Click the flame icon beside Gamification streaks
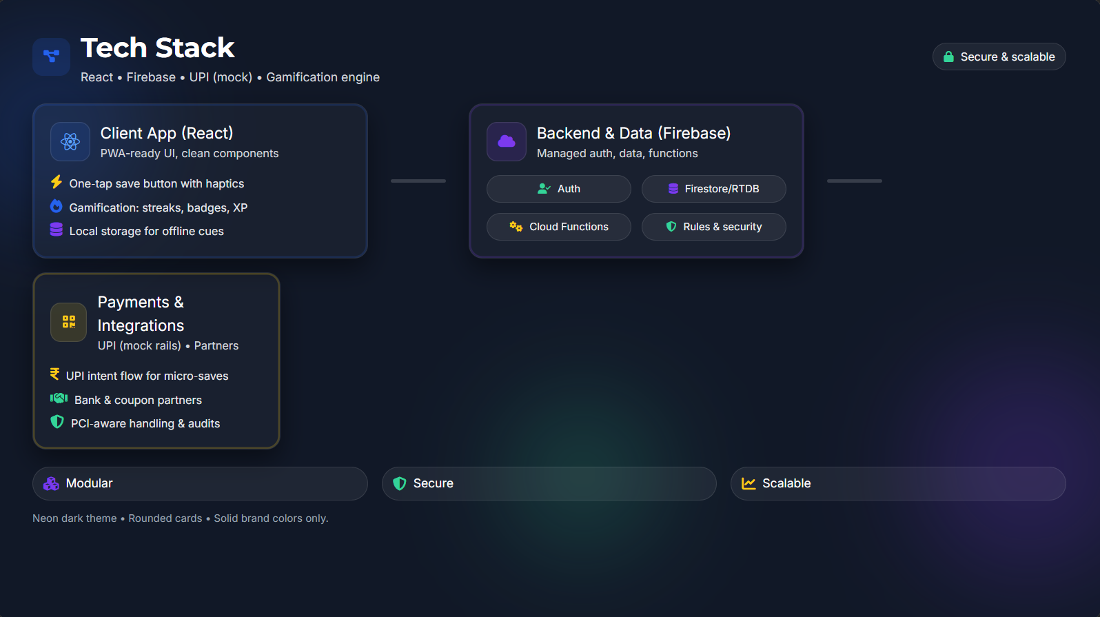Screen dimensions: 1100x617 point(57,206)
